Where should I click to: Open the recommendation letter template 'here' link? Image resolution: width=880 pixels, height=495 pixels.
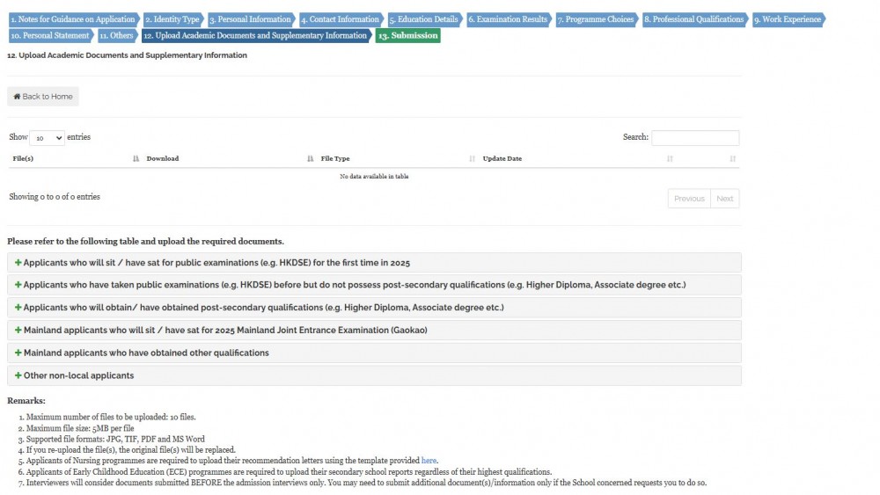429,460
